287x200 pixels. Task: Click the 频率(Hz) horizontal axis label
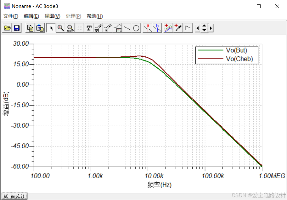tap(160, 185)
